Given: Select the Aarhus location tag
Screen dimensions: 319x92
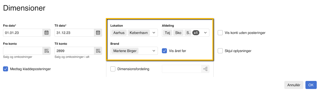Looking at the screenshot, I should point(119,33).
